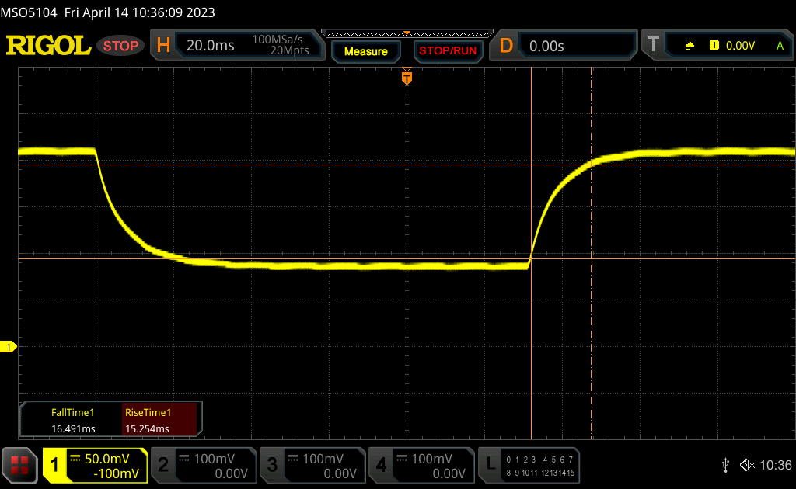The image size is (796, 489).
Task: Enable channel 2 input
Action: coord(202,465)
